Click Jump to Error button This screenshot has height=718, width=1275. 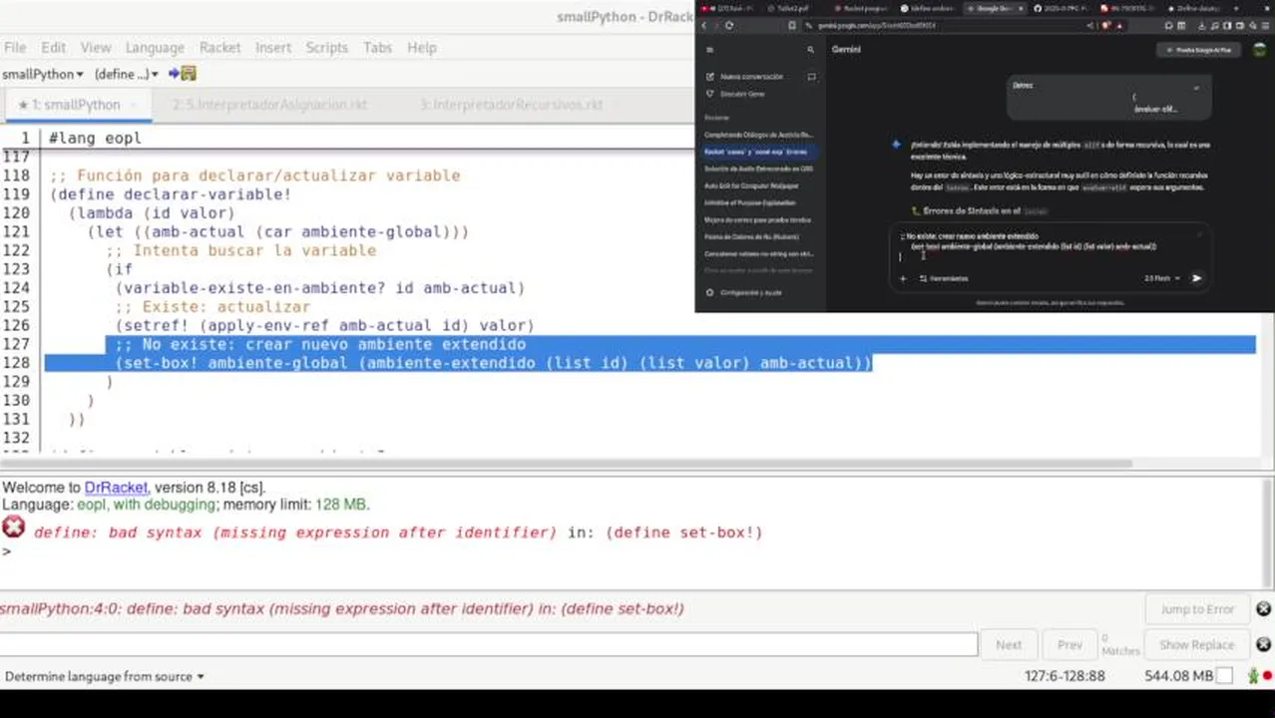click(1196, 609)
